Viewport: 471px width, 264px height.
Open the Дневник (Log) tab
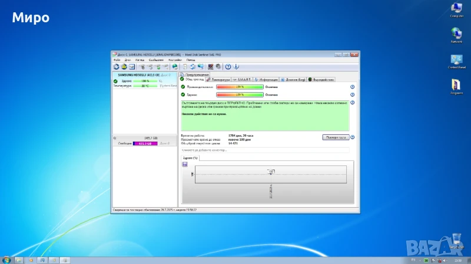pos(292,79)
